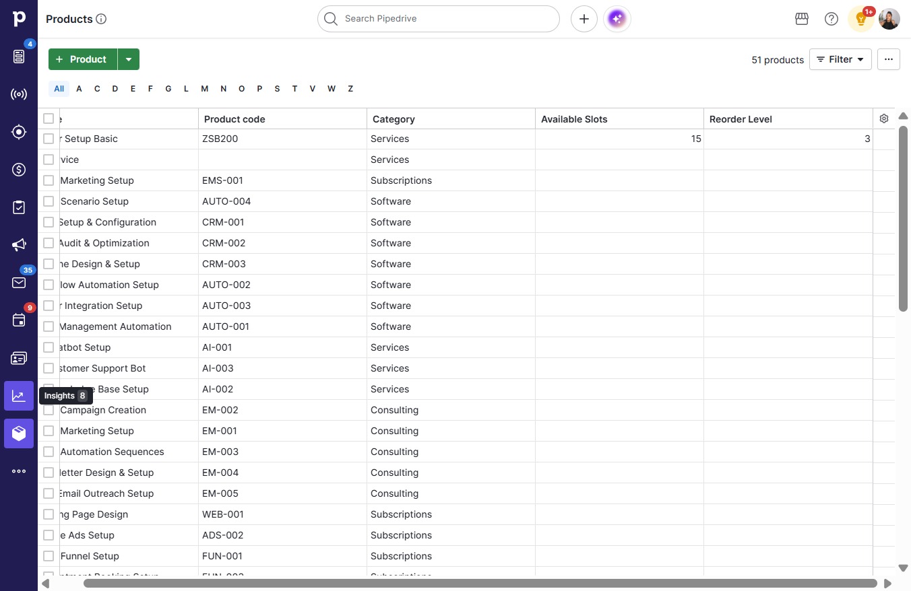
Task: Select the checkbox for the CRM-001 row
Action: coord(49,222)
